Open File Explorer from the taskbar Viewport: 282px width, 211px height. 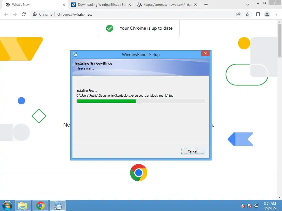(23, 206)
